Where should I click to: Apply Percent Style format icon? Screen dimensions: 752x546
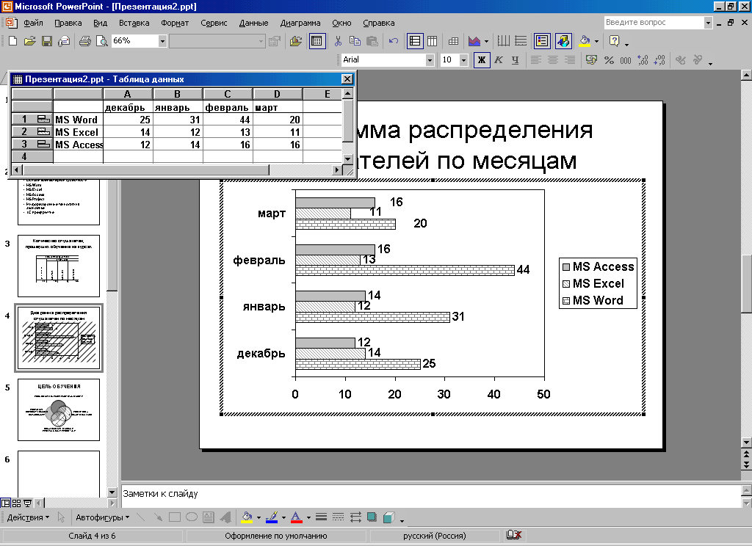click(609, 60)
